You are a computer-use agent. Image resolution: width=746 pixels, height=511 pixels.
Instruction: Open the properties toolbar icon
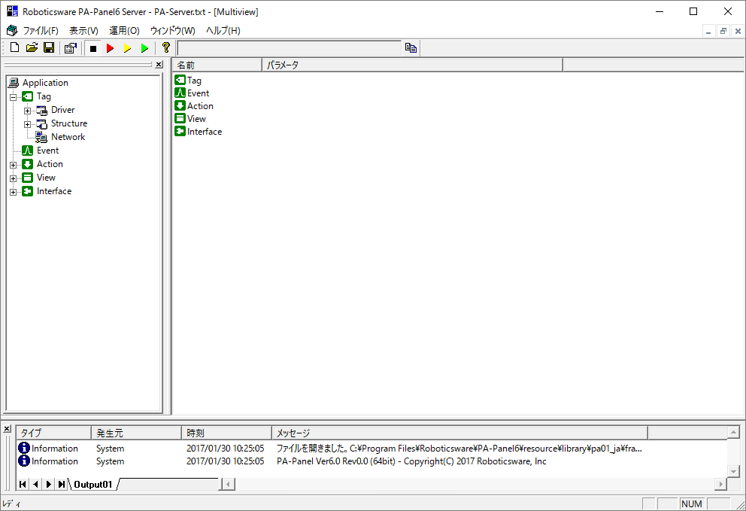click(x=70, y=48)
